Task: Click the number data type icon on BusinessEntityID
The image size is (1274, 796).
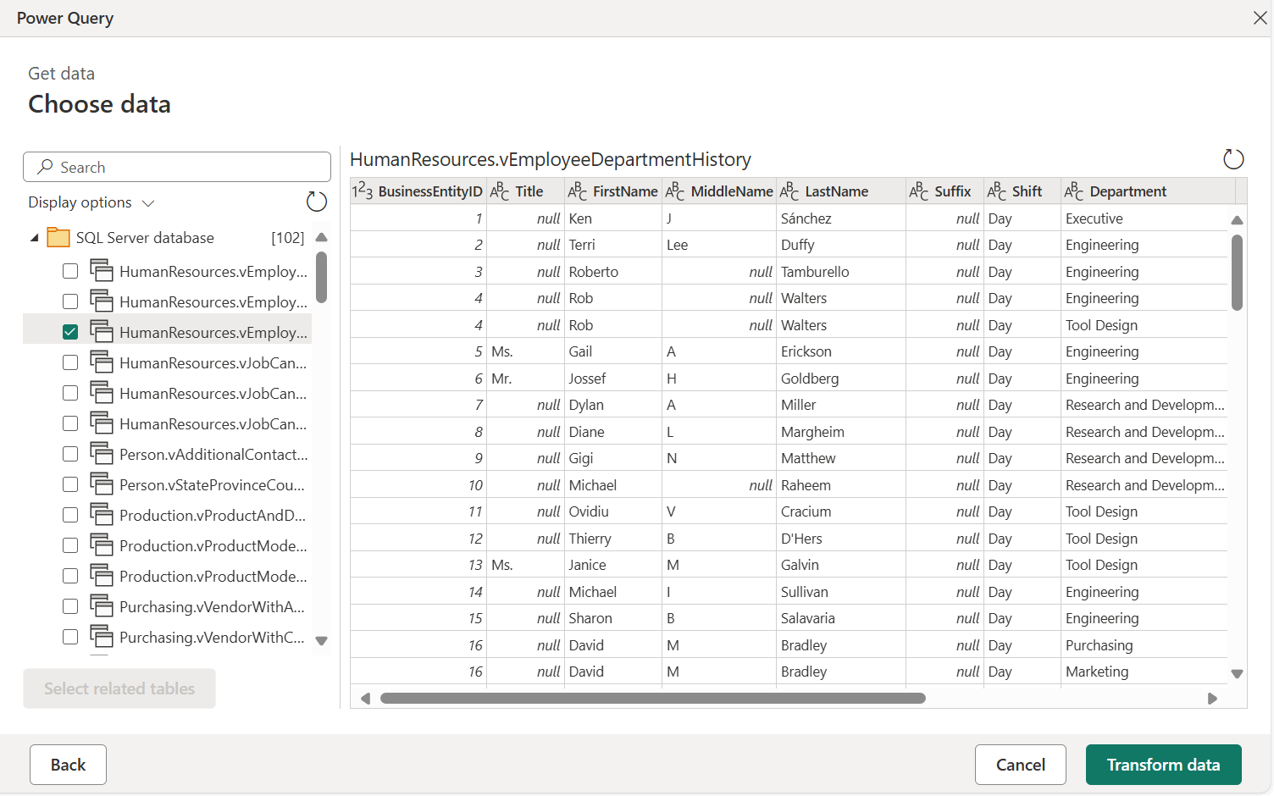Action: pyautogui.click(x=363, y=191)
